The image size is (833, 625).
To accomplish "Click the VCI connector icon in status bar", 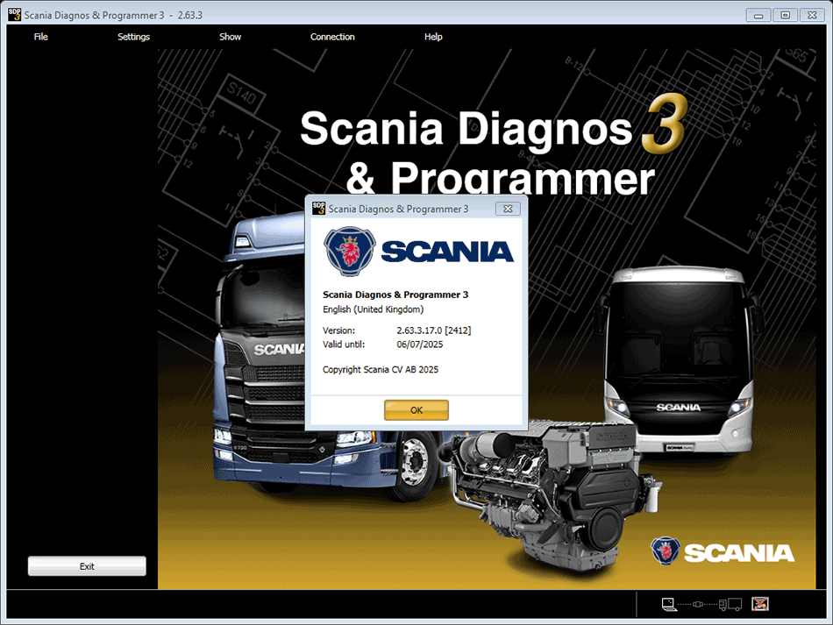I will (x=698, y=604).
